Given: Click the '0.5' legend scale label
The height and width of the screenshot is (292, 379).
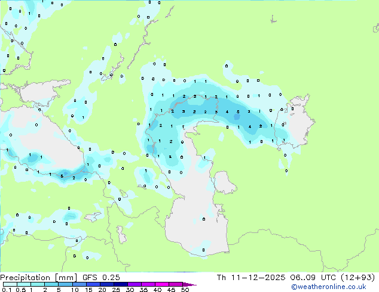Looking at the screenshot, I should point(21,290).
